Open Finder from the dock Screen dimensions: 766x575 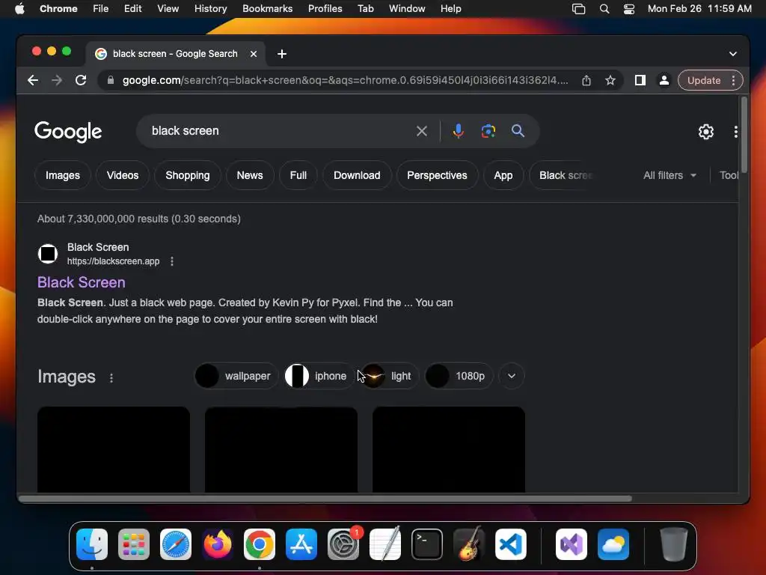[x=92, y=544]
